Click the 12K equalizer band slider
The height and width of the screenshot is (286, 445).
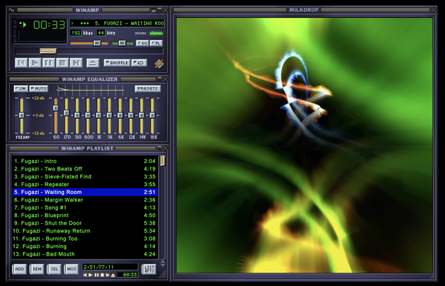coord(131,115)
